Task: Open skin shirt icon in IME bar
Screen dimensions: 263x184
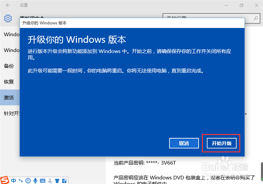Action: 57,181
